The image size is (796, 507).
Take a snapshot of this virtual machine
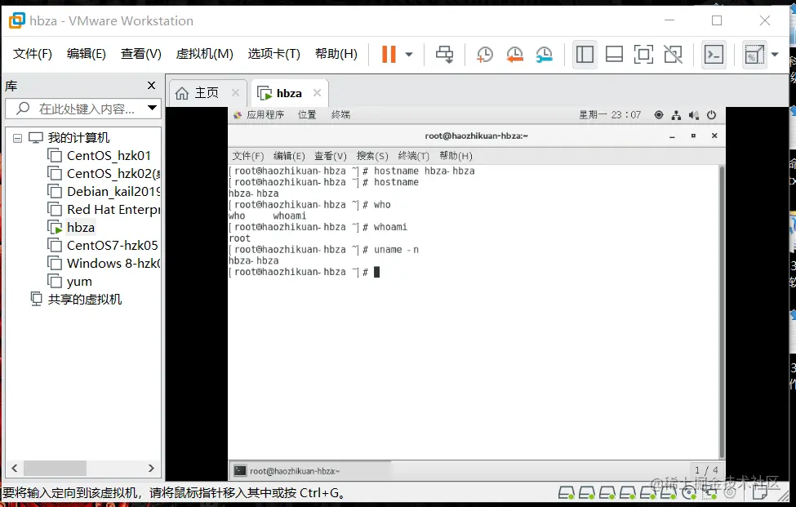[485, 55]
